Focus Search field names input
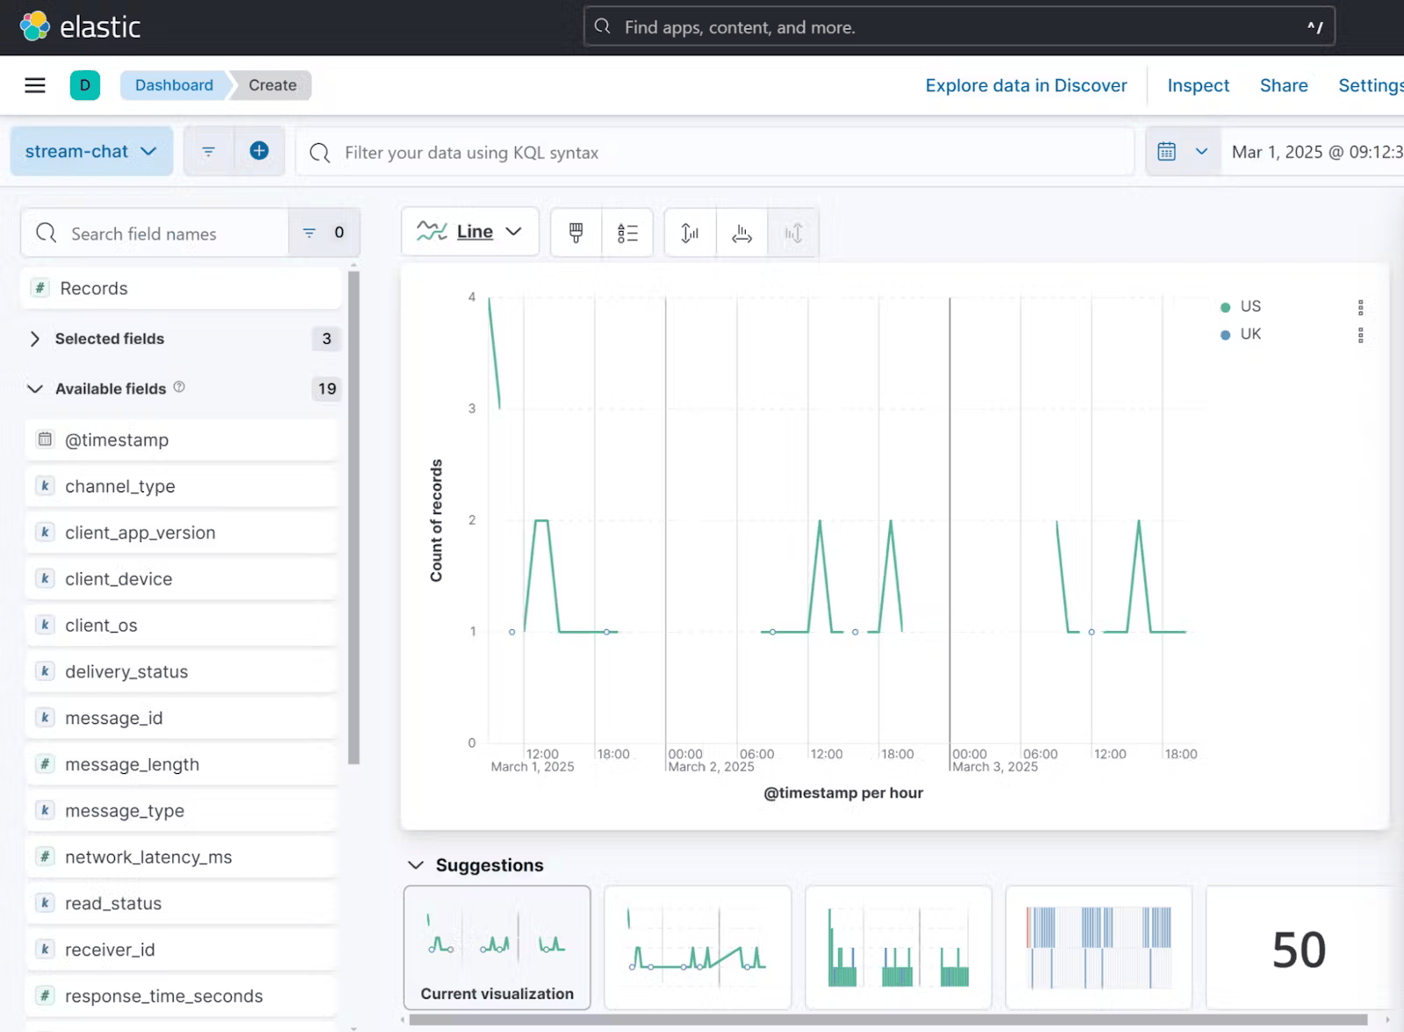Viewport: 1404px width, 1032px height. click(154, 233)
